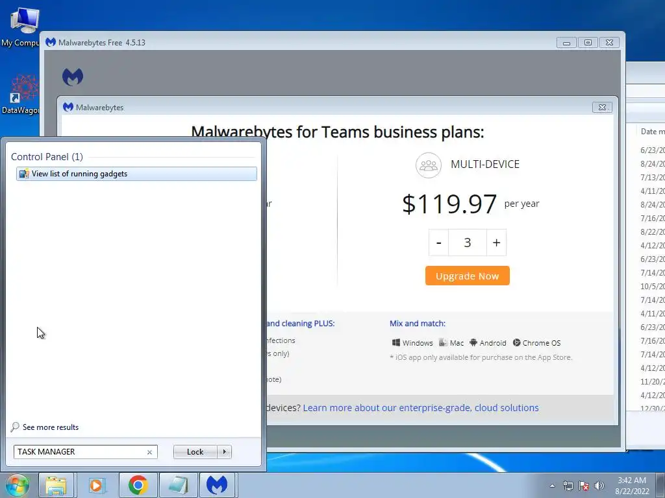Close the Malwarebytes Free 4.5.13 window
This screenshot has height=498, width=665.
coord(609,43)
